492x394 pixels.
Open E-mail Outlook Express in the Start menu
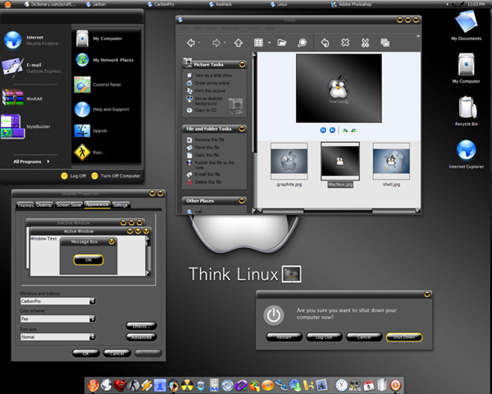[x=31, y=67]
